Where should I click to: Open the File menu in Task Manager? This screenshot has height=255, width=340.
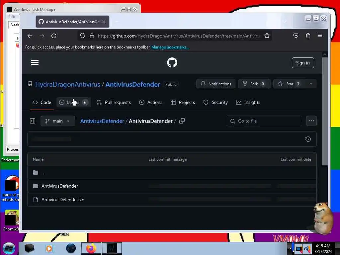[x=12, y=16]
